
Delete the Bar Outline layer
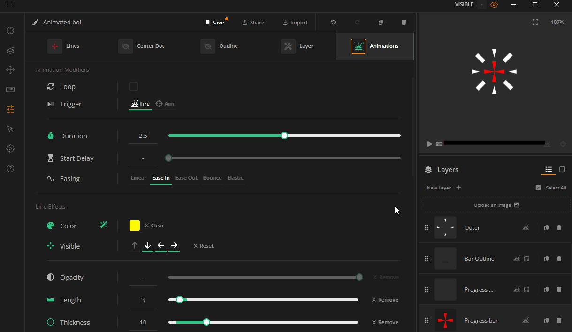[x=559, y=258]
